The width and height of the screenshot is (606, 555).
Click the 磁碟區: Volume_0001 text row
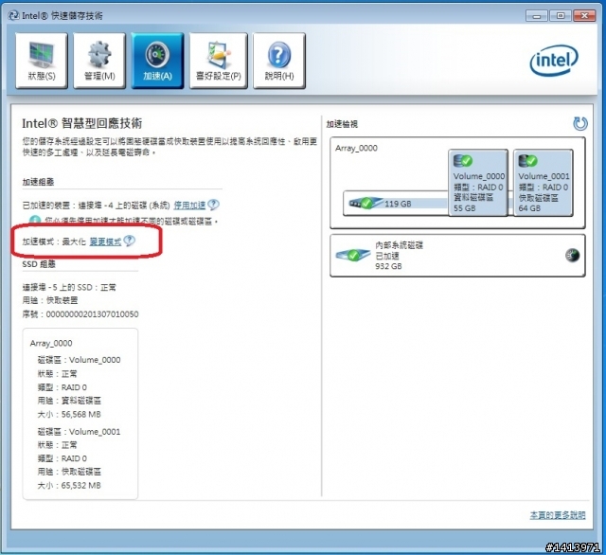click(x=79, y=431)
